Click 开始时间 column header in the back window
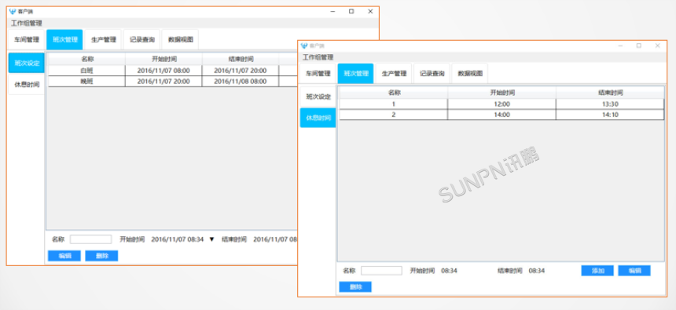The image size is (676, 310). pyautogui.click(x=163, y=59)
